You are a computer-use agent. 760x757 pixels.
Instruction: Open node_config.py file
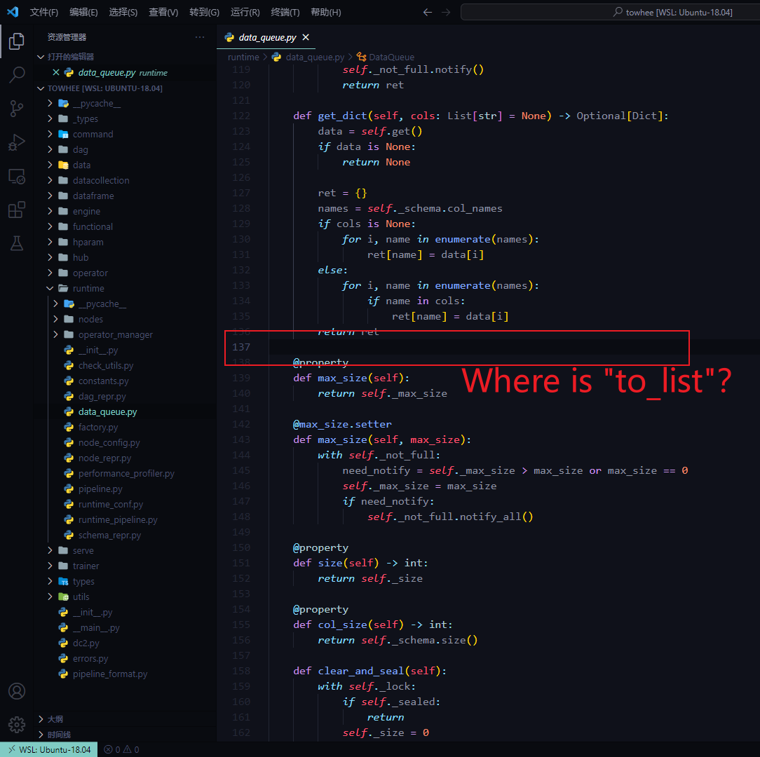click(x=109, y=442)
